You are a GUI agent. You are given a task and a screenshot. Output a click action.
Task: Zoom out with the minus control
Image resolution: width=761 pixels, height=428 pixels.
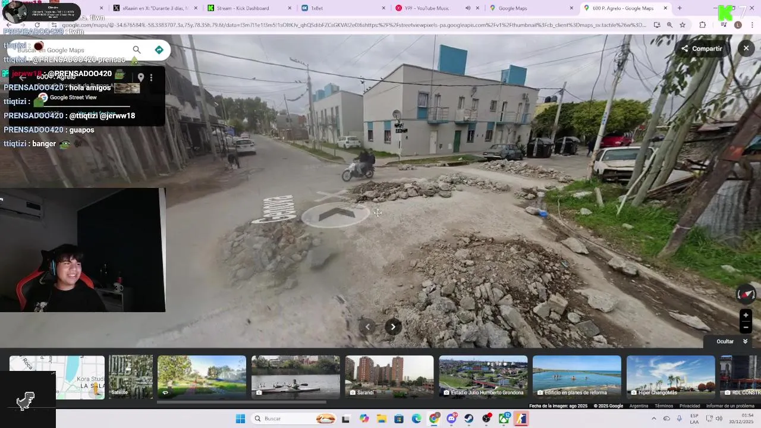click(x=746, y=327)
